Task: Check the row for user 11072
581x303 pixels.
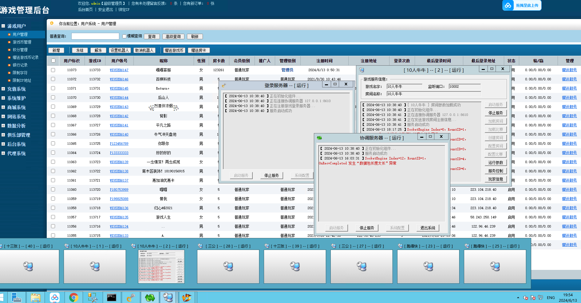Action: [x=53, y=79]
